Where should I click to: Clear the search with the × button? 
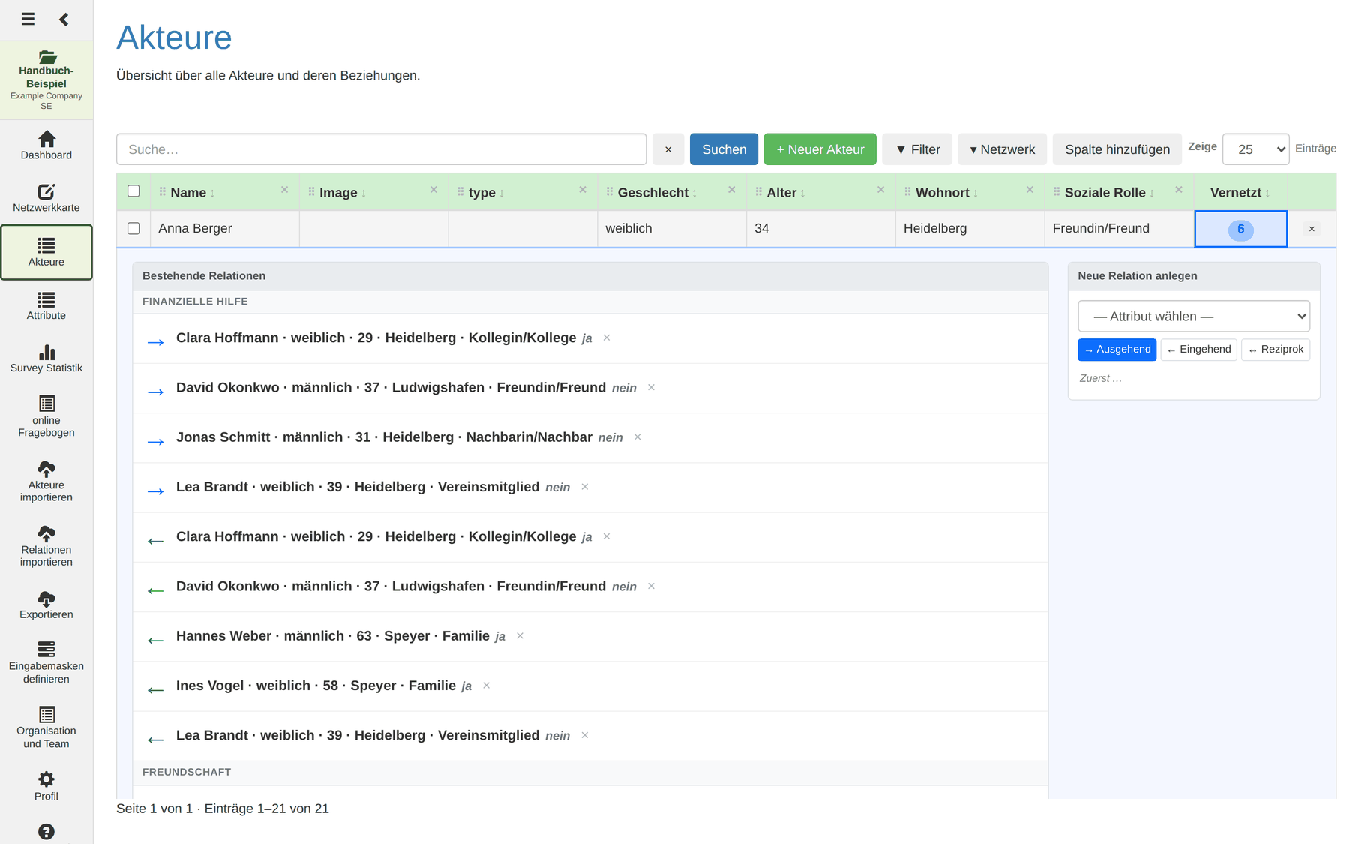pos(668,149)
